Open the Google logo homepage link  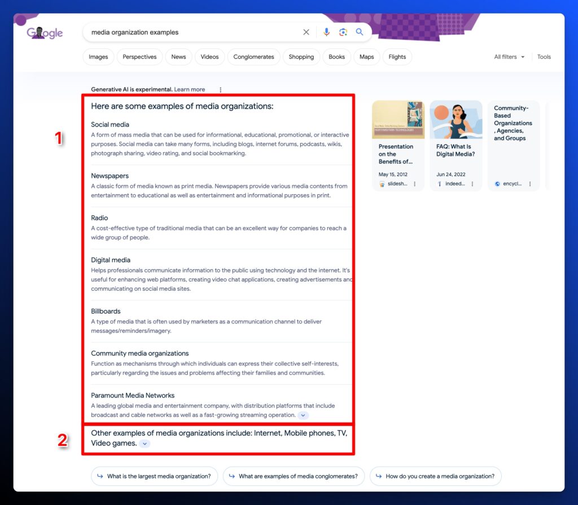45,33
